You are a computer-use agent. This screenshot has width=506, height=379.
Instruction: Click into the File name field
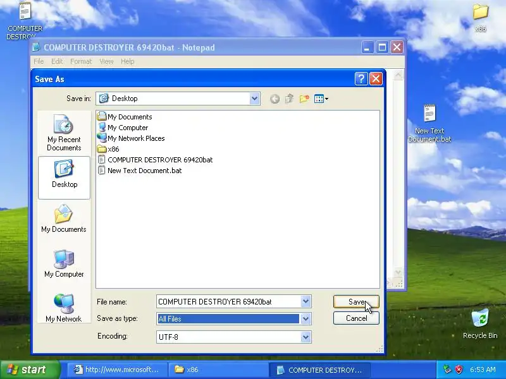tap(228, 302)
